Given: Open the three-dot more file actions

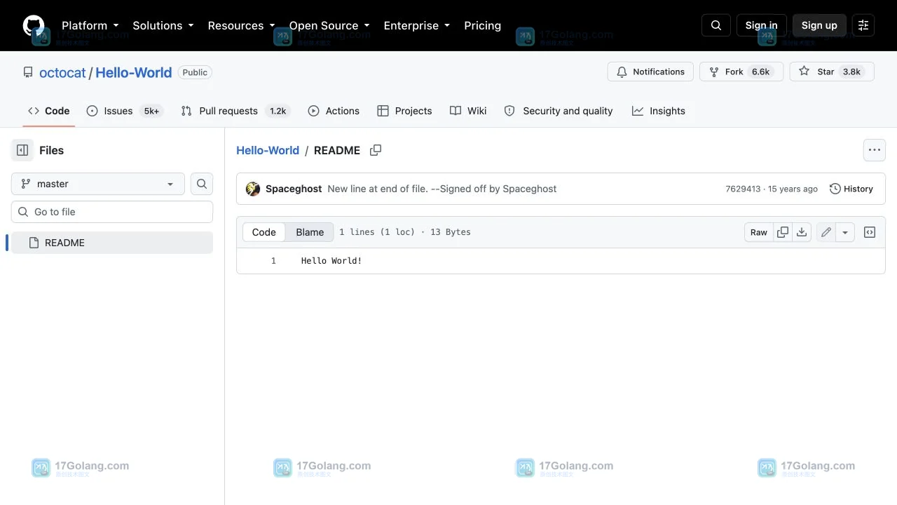Looking at the screenshot, I should click(x=874, y=150).
